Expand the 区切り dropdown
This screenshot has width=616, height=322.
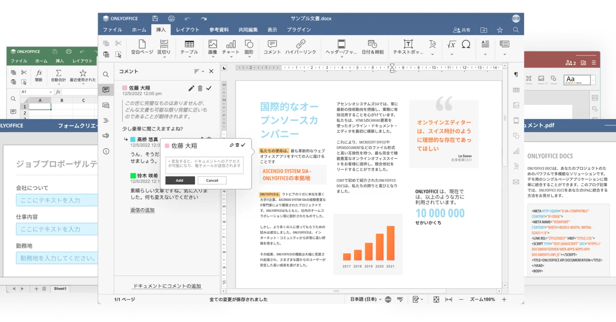point(164,57)
